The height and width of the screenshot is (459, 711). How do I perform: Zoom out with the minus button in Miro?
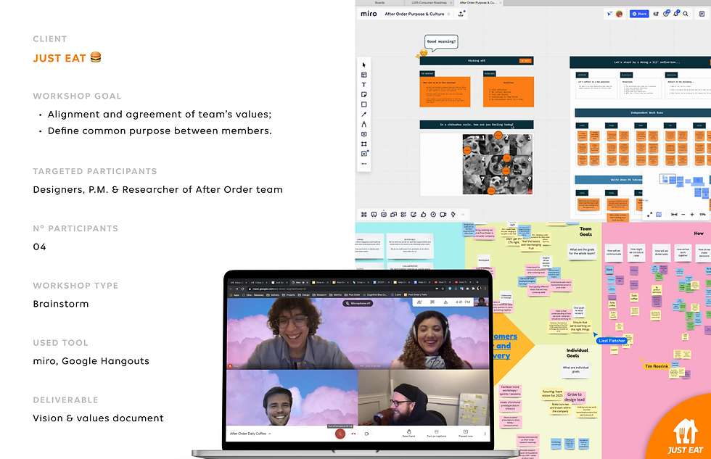pos(683,215)
